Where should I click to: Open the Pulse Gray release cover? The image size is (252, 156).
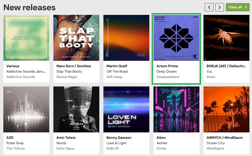click(x=26, y=109)
